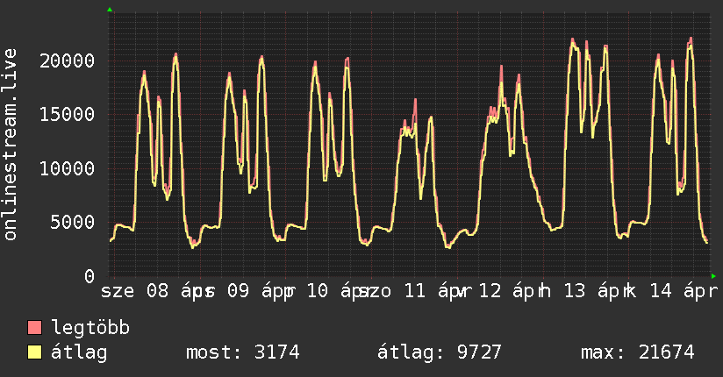Click the '08' date label on X axis
The width and height of the screenshot is (723, 377).
pos(157,291)
